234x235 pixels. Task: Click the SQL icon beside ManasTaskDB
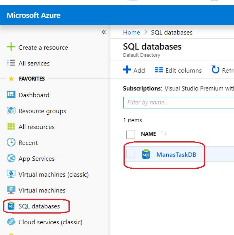pos(146,154)
